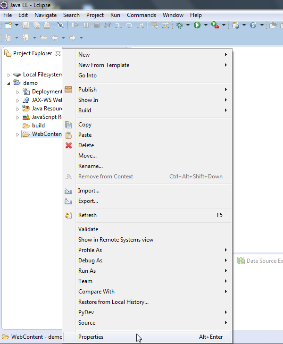Viewport: 283px width, 344px height.
Task: Click the Resume debug icon
Action: pos(75,25)
